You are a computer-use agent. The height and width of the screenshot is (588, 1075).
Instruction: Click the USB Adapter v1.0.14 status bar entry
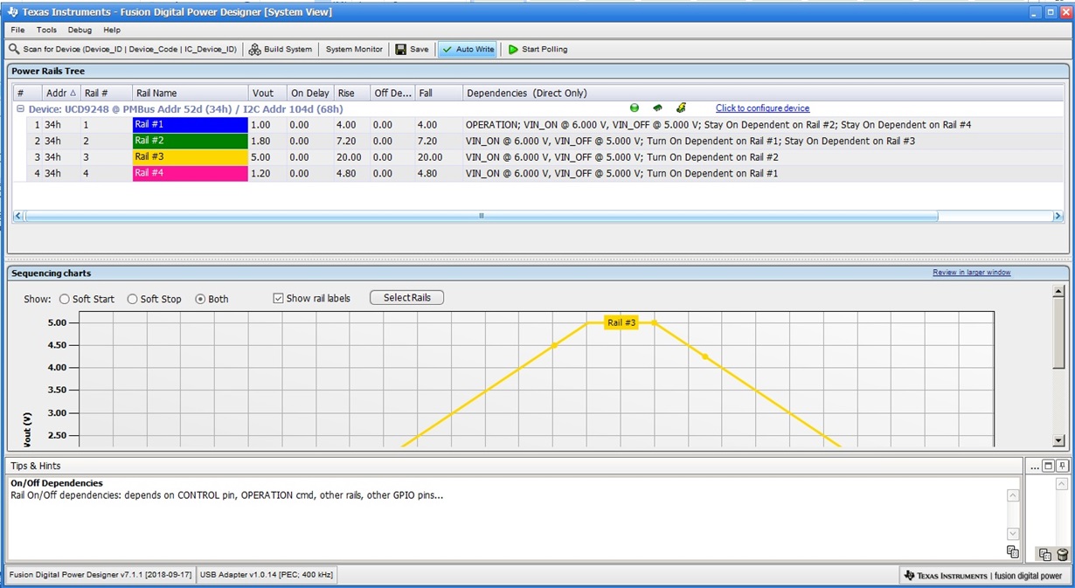266,575
